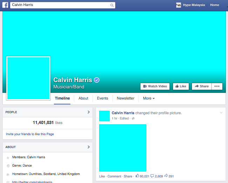Open the three-dots page options button

click(217, 86)
